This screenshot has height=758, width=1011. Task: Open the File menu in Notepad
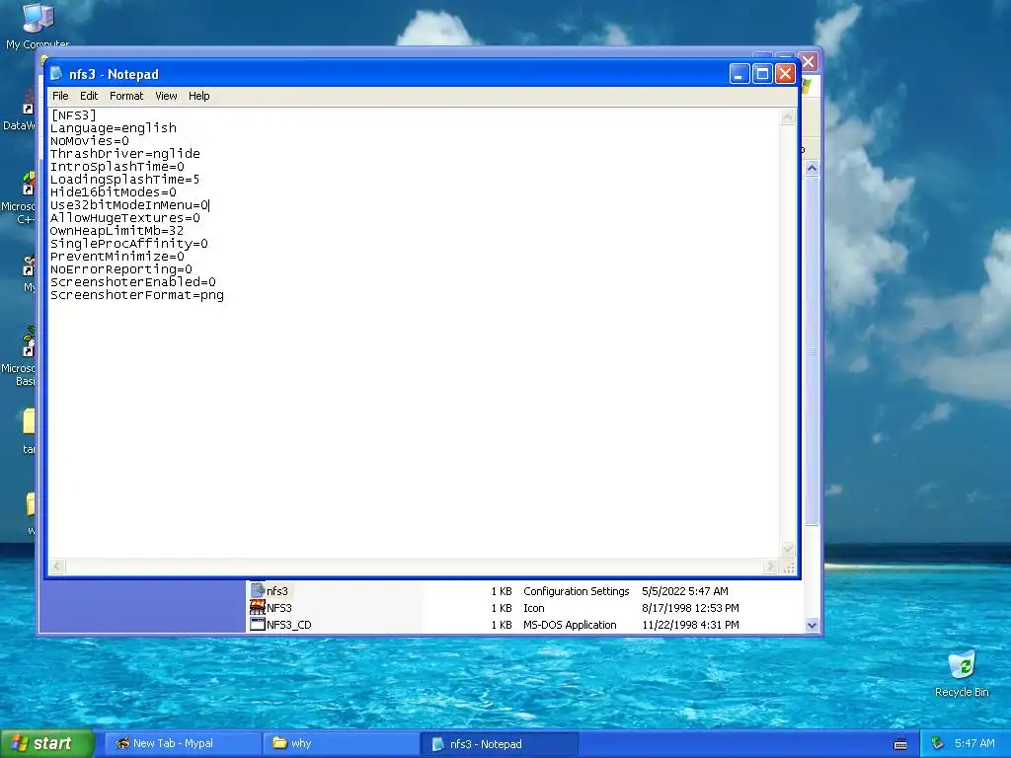click(x=60, y=96)
